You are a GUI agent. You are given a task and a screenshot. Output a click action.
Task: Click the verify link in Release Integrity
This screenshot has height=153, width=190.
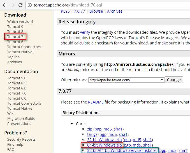[85, 32]
